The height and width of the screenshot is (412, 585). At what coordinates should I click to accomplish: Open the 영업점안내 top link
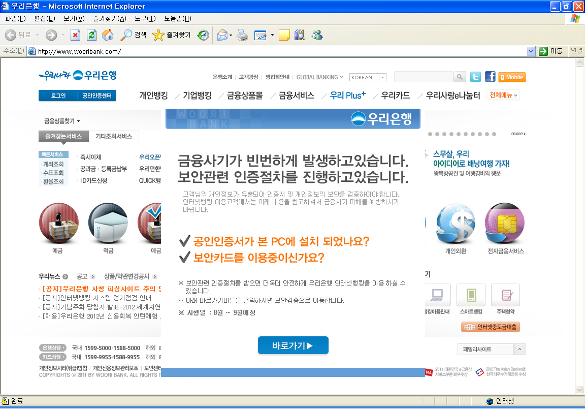(x=277, y=77)
